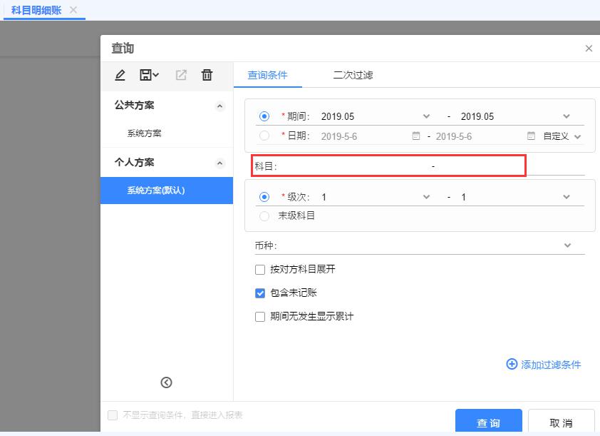Click the 查询 button
The height and width of the screenshot is (436, 600).
[x=488, y=422]
